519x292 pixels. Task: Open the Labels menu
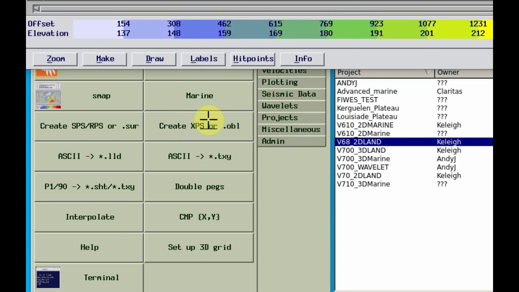[x=204, y=59]
